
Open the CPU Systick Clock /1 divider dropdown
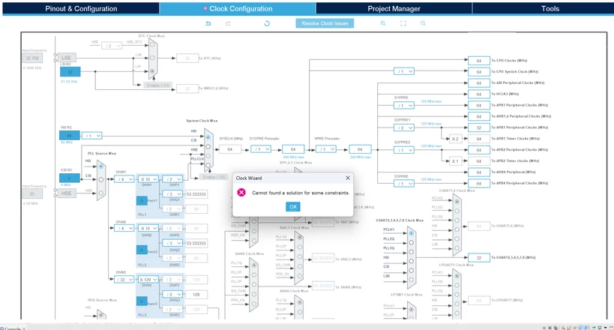click(404, 71)
